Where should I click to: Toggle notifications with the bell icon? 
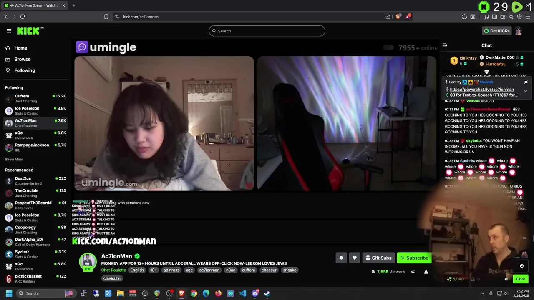tap(341, 258)
